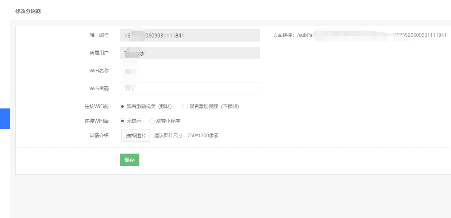Click the 修改分销商 page heading
The width and height of the screenshot is (451, 218).
tap(28, 11)
